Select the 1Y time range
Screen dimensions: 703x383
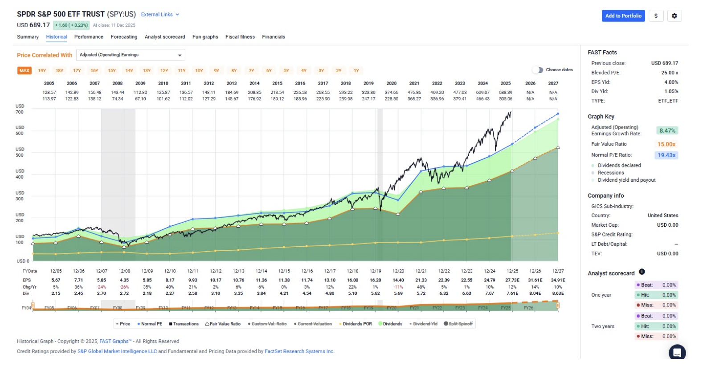pos(356,70)
